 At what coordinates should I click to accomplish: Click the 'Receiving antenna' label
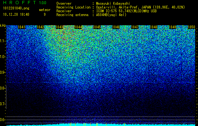point(72,15)
